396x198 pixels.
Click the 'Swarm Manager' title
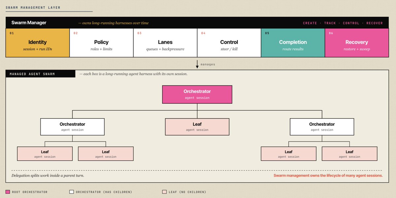pos(29,23)
